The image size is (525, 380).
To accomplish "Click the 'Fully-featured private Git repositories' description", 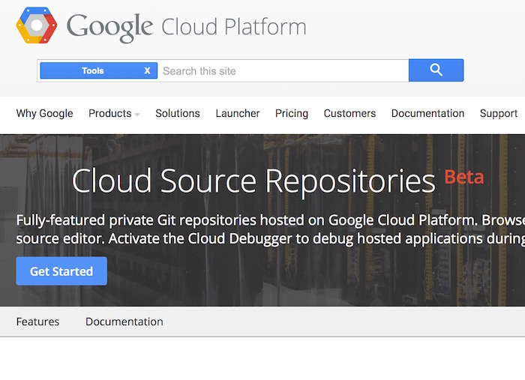I will (x=271, y=229).
